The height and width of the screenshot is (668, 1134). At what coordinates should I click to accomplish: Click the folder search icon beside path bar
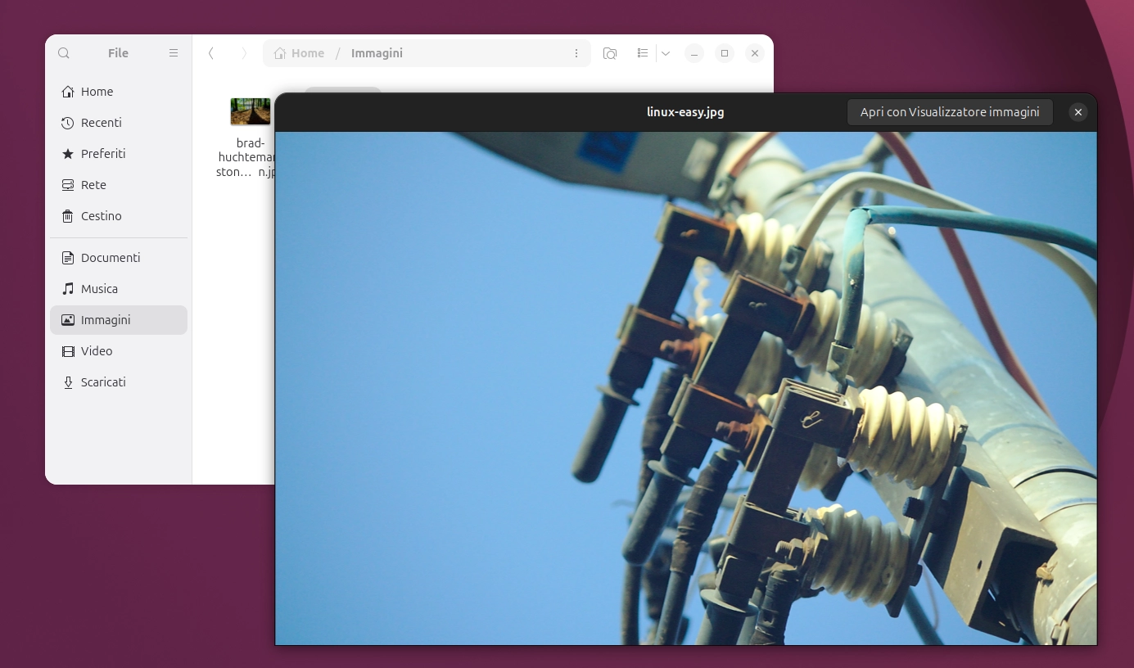pos(610,53)
